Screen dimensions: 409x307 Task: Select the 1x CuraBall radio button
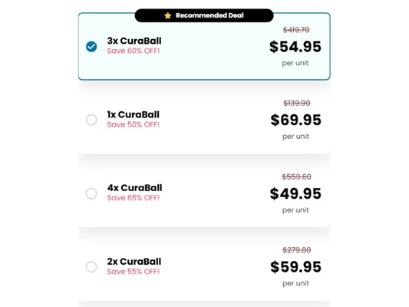91,120
